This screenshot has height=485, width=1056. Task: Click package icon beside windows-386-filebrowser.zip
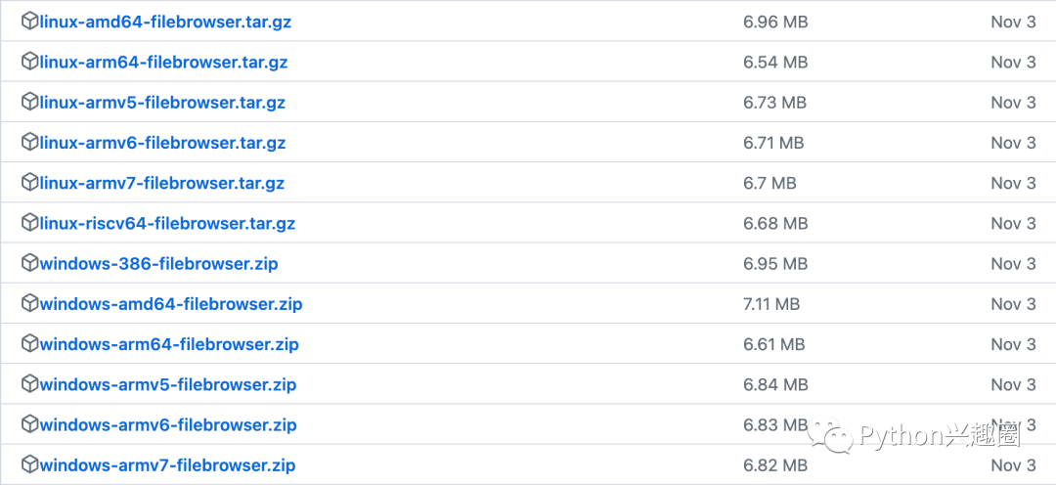point(29,263)
